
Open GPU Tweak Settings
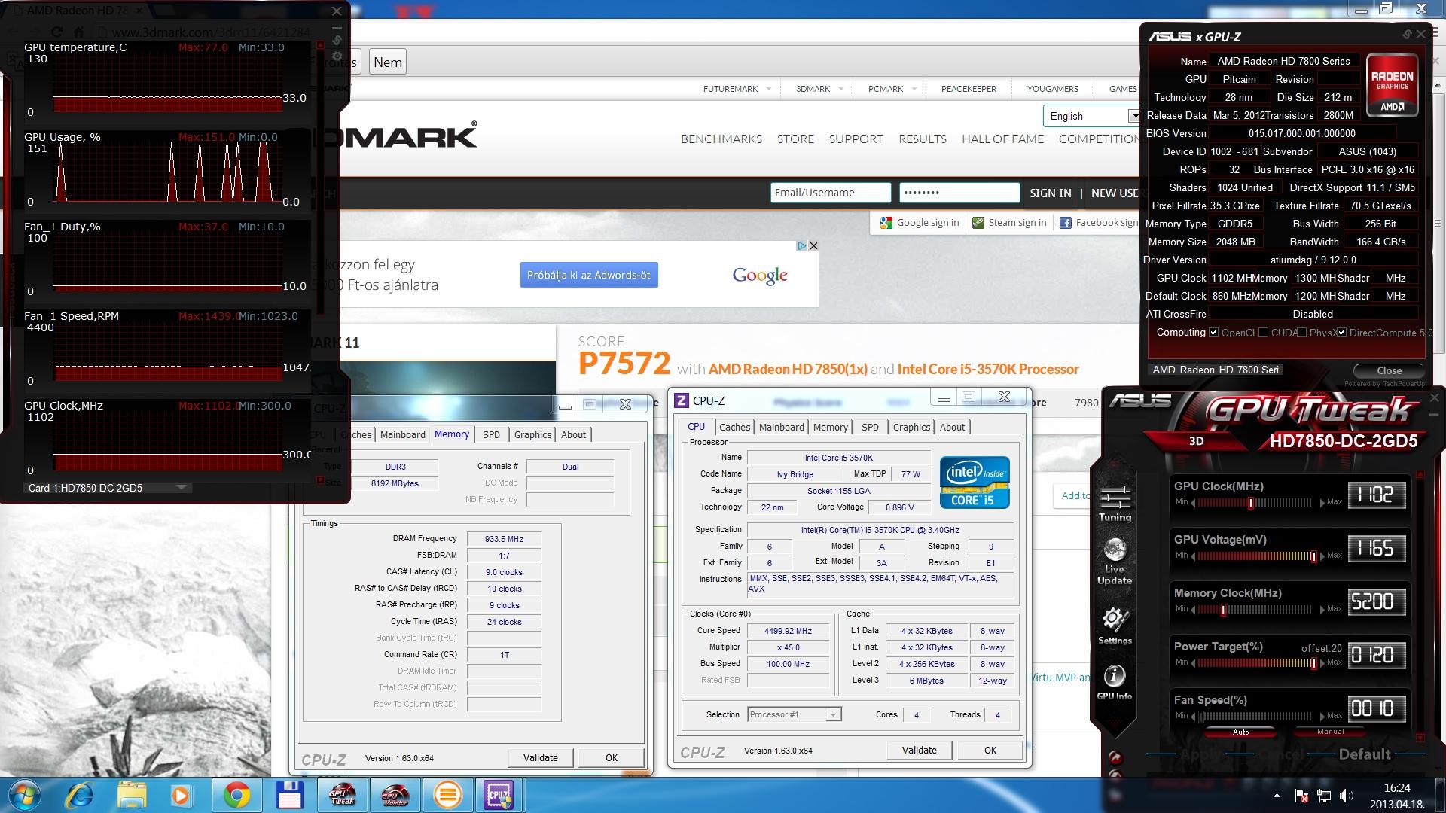(1115, 626)
